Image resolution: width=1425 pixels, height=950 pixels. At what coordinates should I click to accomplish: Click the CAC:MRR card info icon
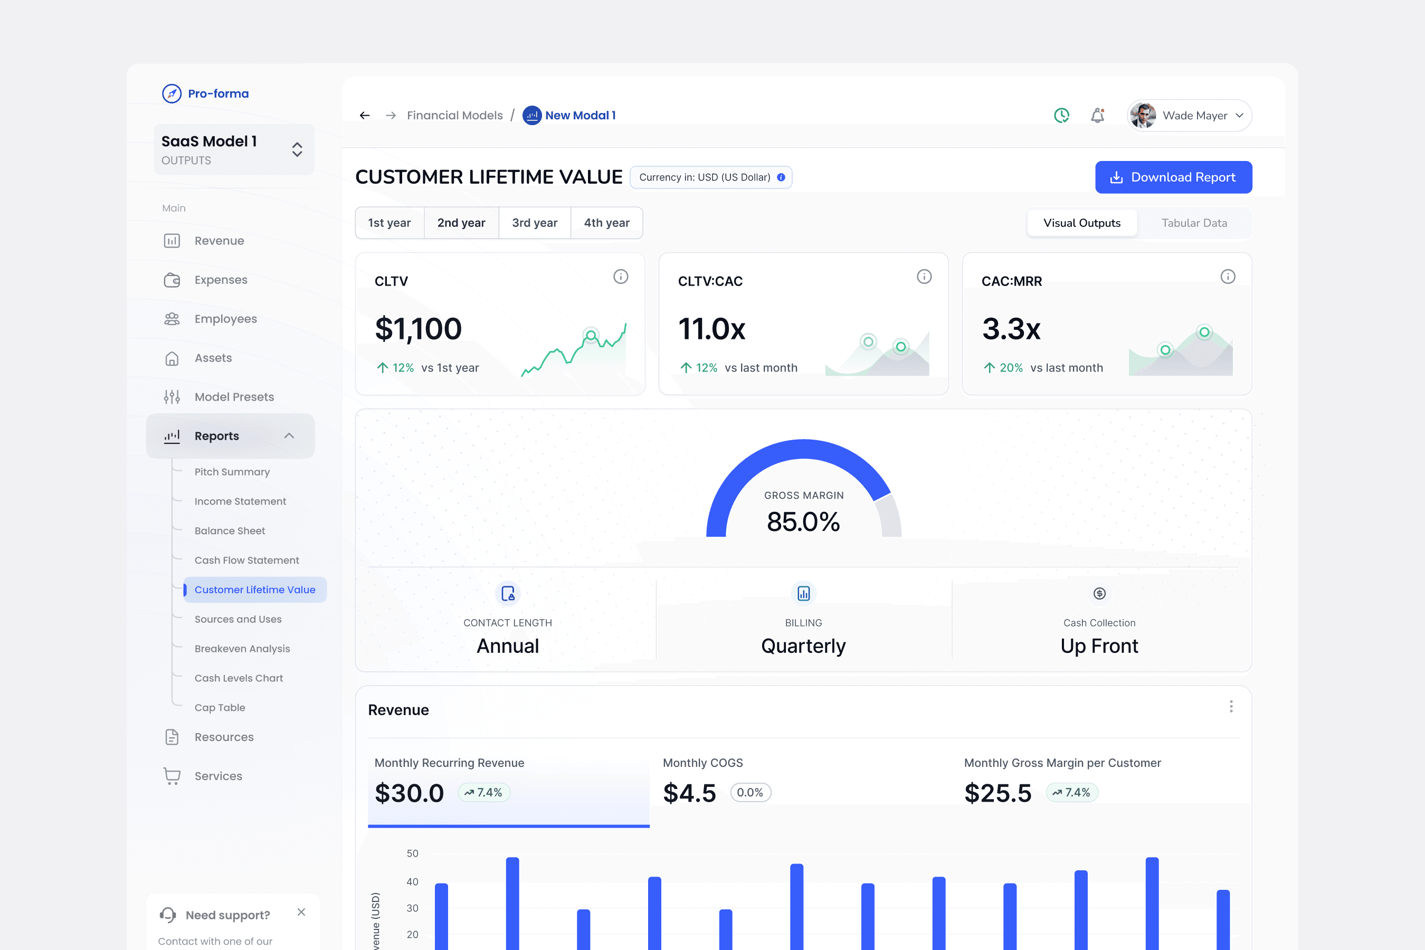(x=1228, y=277)
